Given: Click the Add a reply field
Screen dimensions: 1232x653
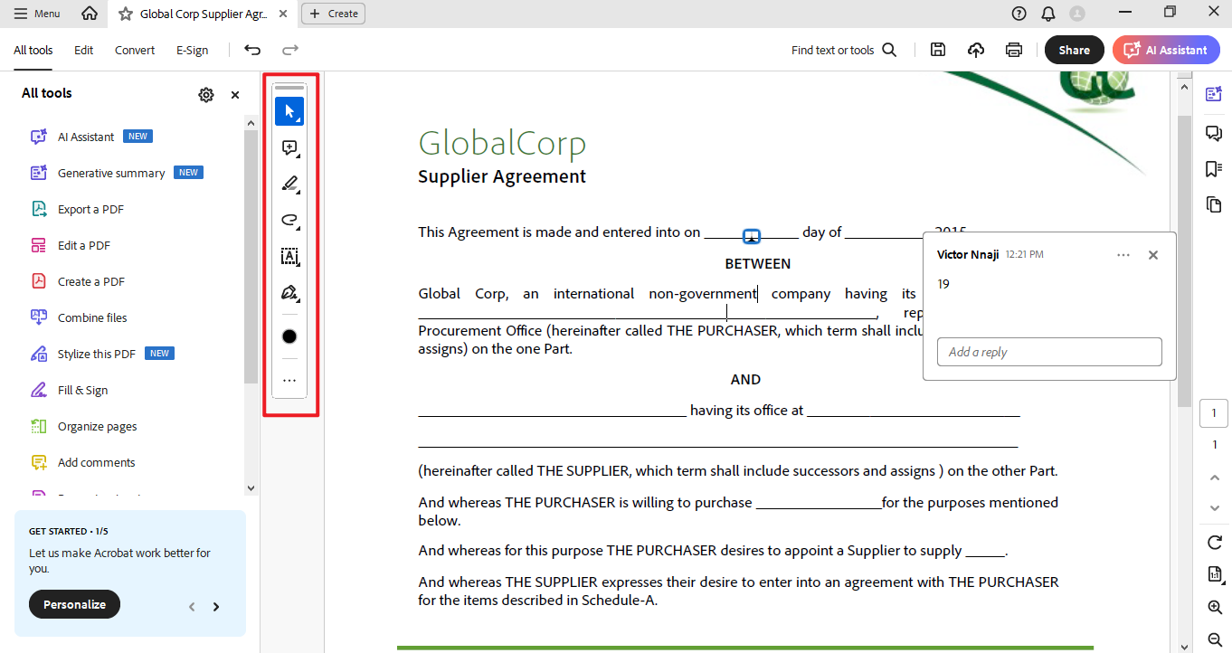Looking at the screenshot, I should tap(1049, 352).
